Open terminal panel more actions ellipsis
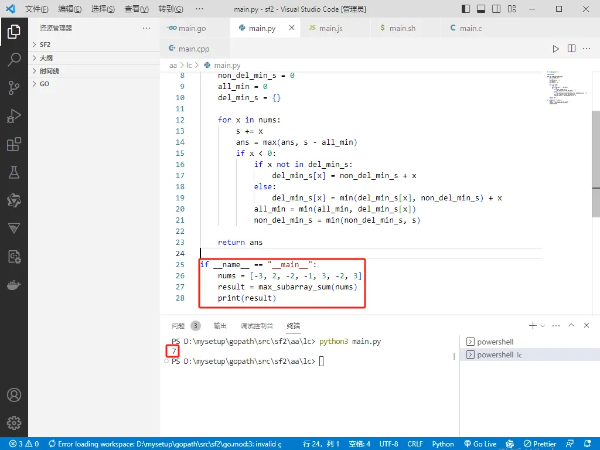600x450 pixels. click(556, 326)
